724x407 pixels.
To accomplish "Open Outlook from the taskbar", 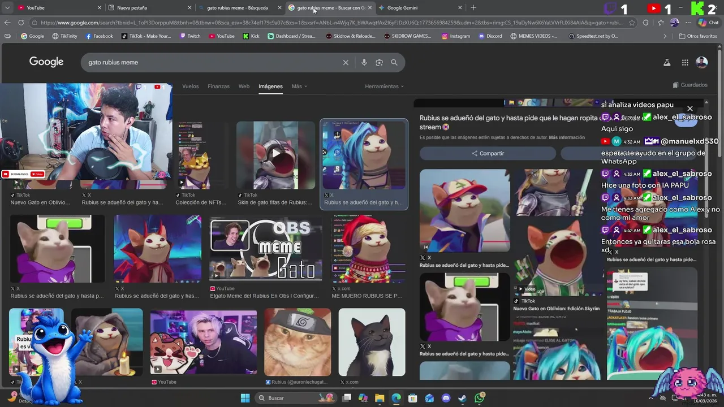I will pyautogui.click(x=429, y=398).
